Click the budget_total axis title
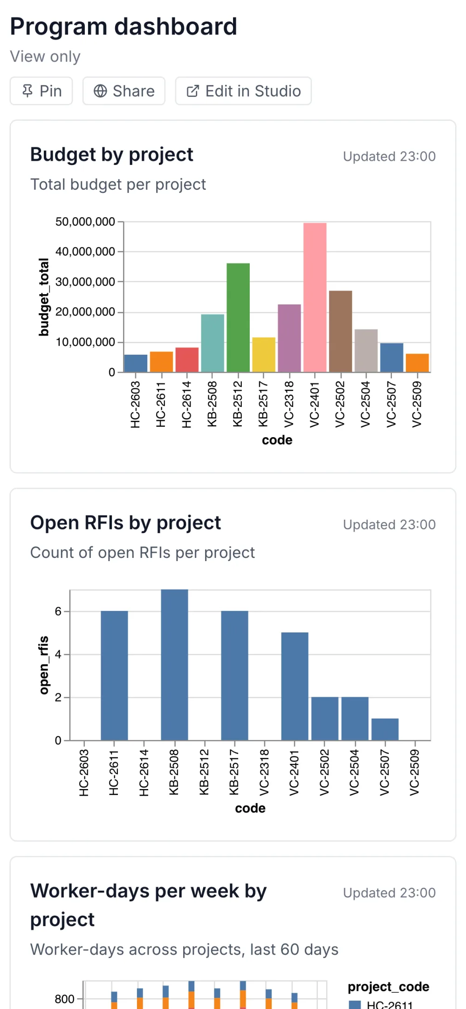The height and width of the screenshot is (1009, 466). [44, 297]
